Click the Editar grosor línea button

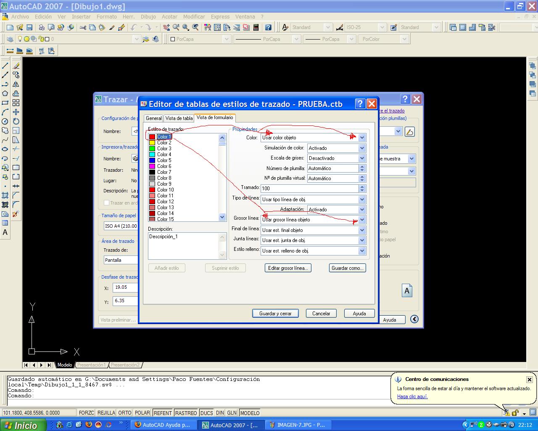(x=288, y=268)
